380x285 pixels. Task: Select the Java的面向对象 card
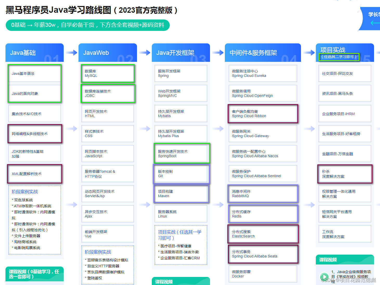click(35, 94)
